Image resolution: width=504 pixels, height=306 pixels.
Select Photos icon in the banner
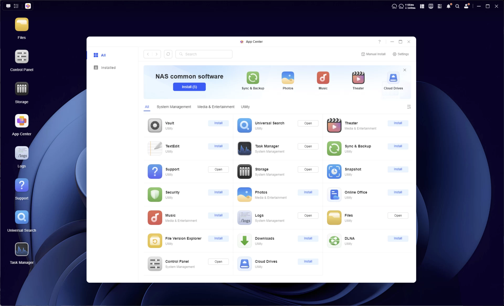(x=288, y=78)
